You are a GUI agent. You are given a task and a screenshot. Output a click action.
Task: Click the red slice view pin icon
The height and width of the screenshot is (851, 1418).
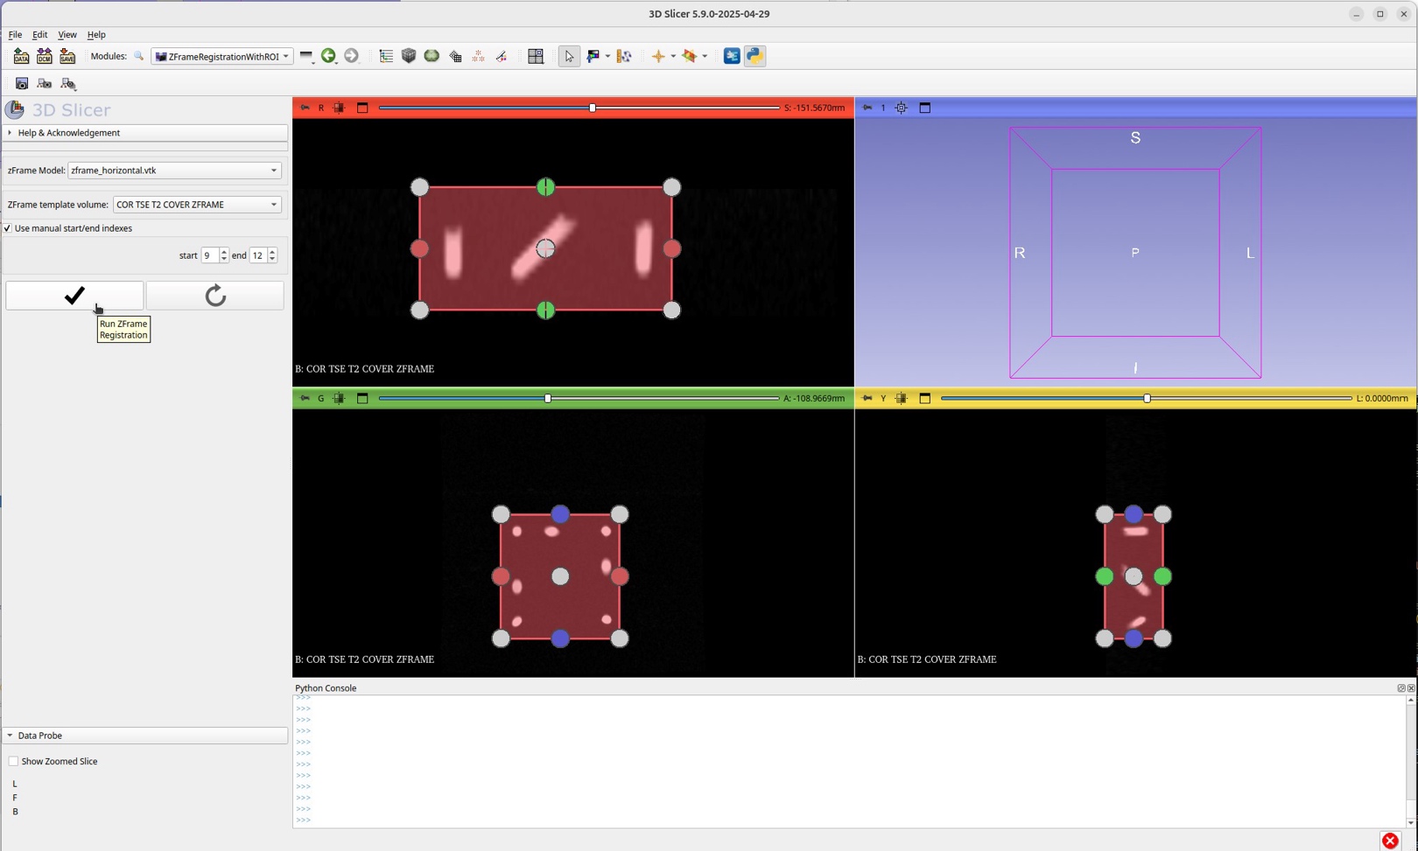coord(305,108)
